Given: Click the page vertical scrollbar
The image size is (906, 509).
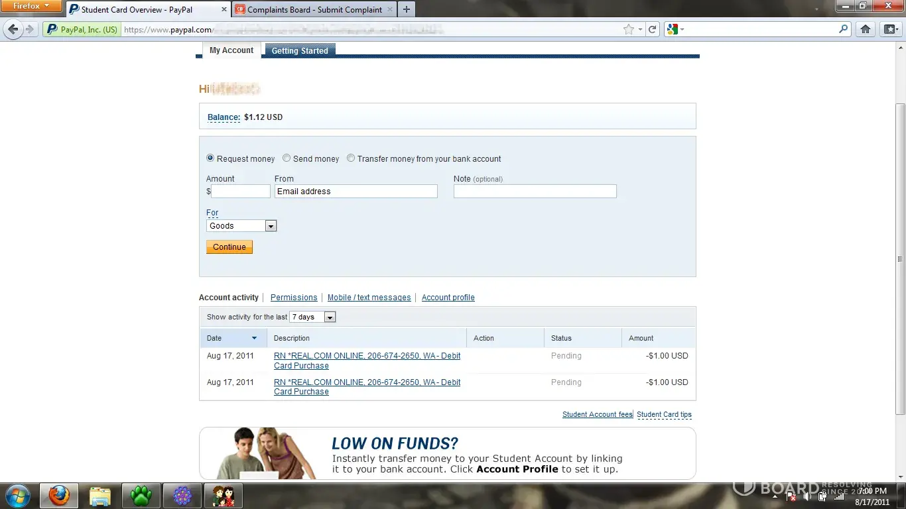Looking at the screenshot, I should click(900, 259).
